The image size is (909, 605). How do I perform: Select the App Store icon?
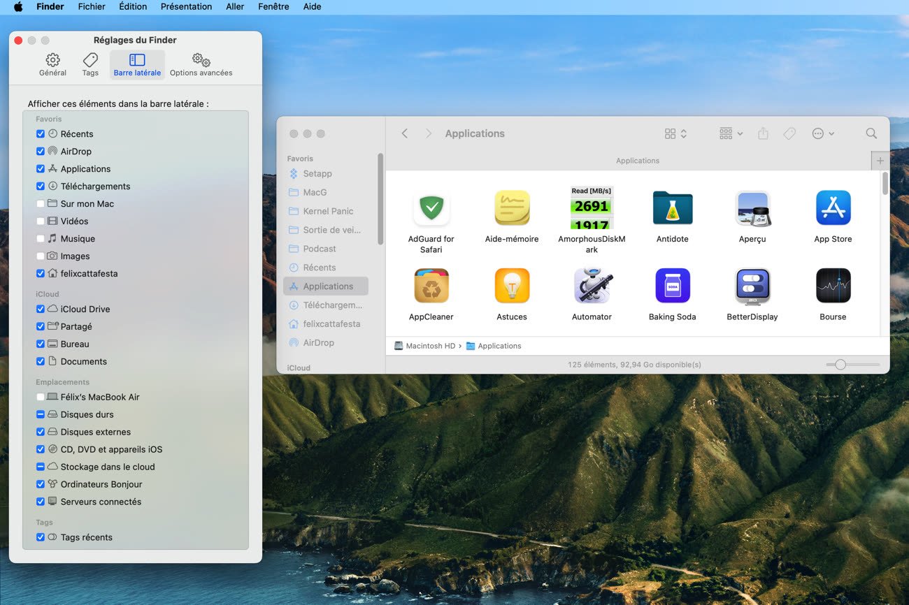pyautogui.click(x=833, y=208)
